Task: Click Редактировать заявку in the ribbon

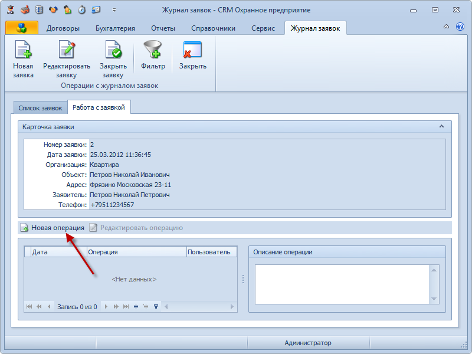Action: point(67,60)
